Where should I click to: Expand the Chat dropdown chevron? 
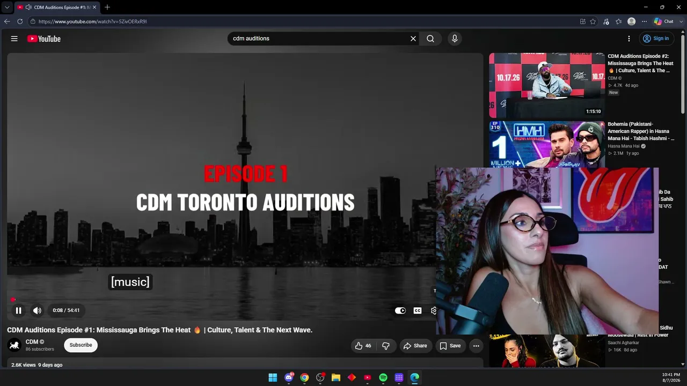681,21
